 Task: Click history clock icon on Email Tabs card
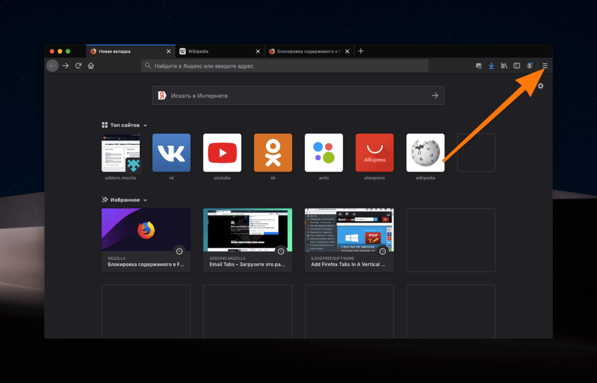tap(281, 251)
